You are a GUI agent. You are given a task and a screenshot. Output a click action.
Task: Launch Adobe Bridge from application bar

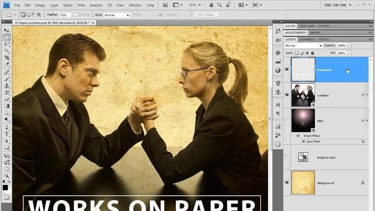click(x=165, y=5)
